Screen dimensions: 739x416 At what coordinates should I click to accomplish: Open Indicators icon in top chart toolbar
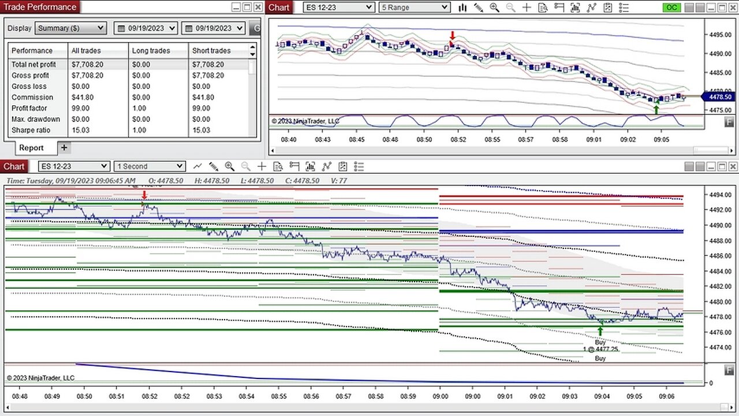(591, 8)
